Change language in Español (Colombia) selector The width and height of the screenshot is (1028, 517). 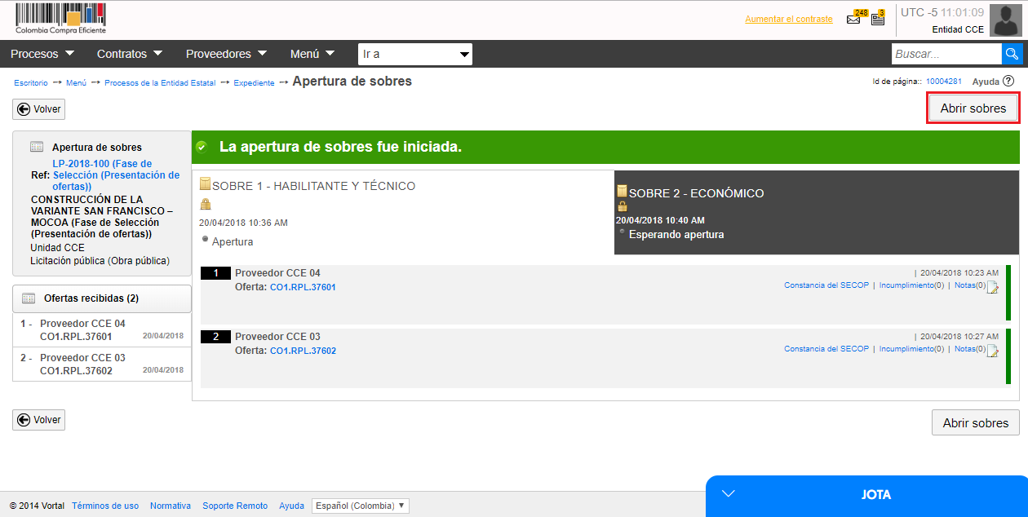360,506
